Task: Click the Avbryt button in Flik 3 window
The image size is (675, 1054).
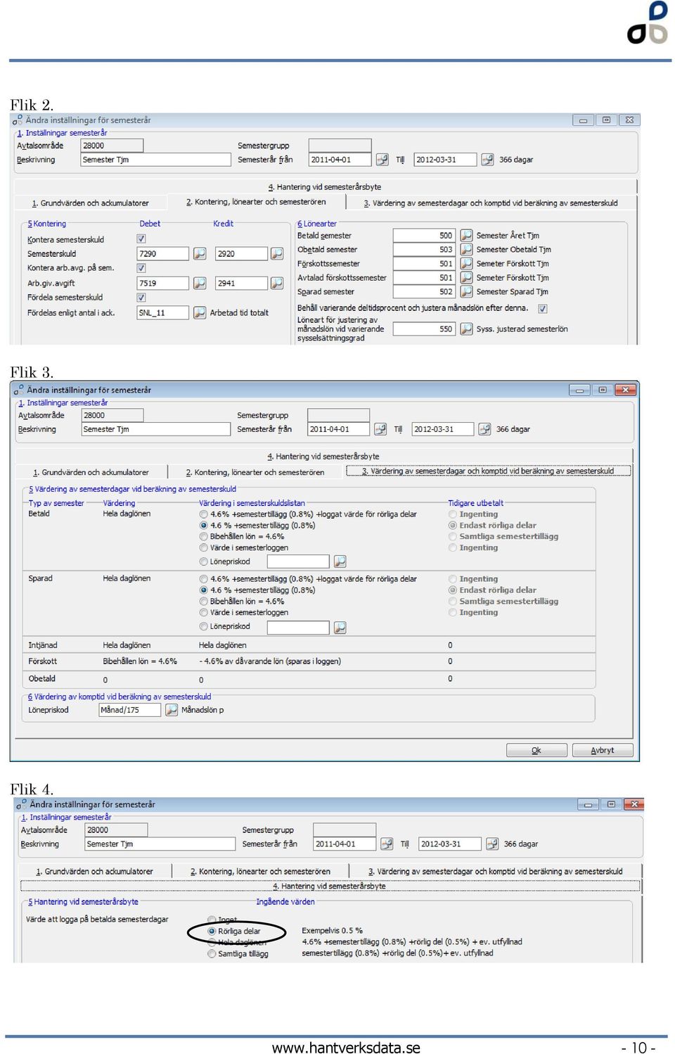Action: (603, 750)
